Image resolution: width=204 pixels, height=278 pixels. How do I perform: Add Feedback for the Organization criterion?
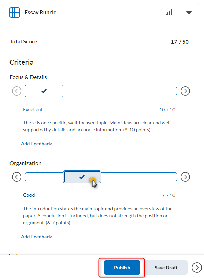[x=36, y=236]
